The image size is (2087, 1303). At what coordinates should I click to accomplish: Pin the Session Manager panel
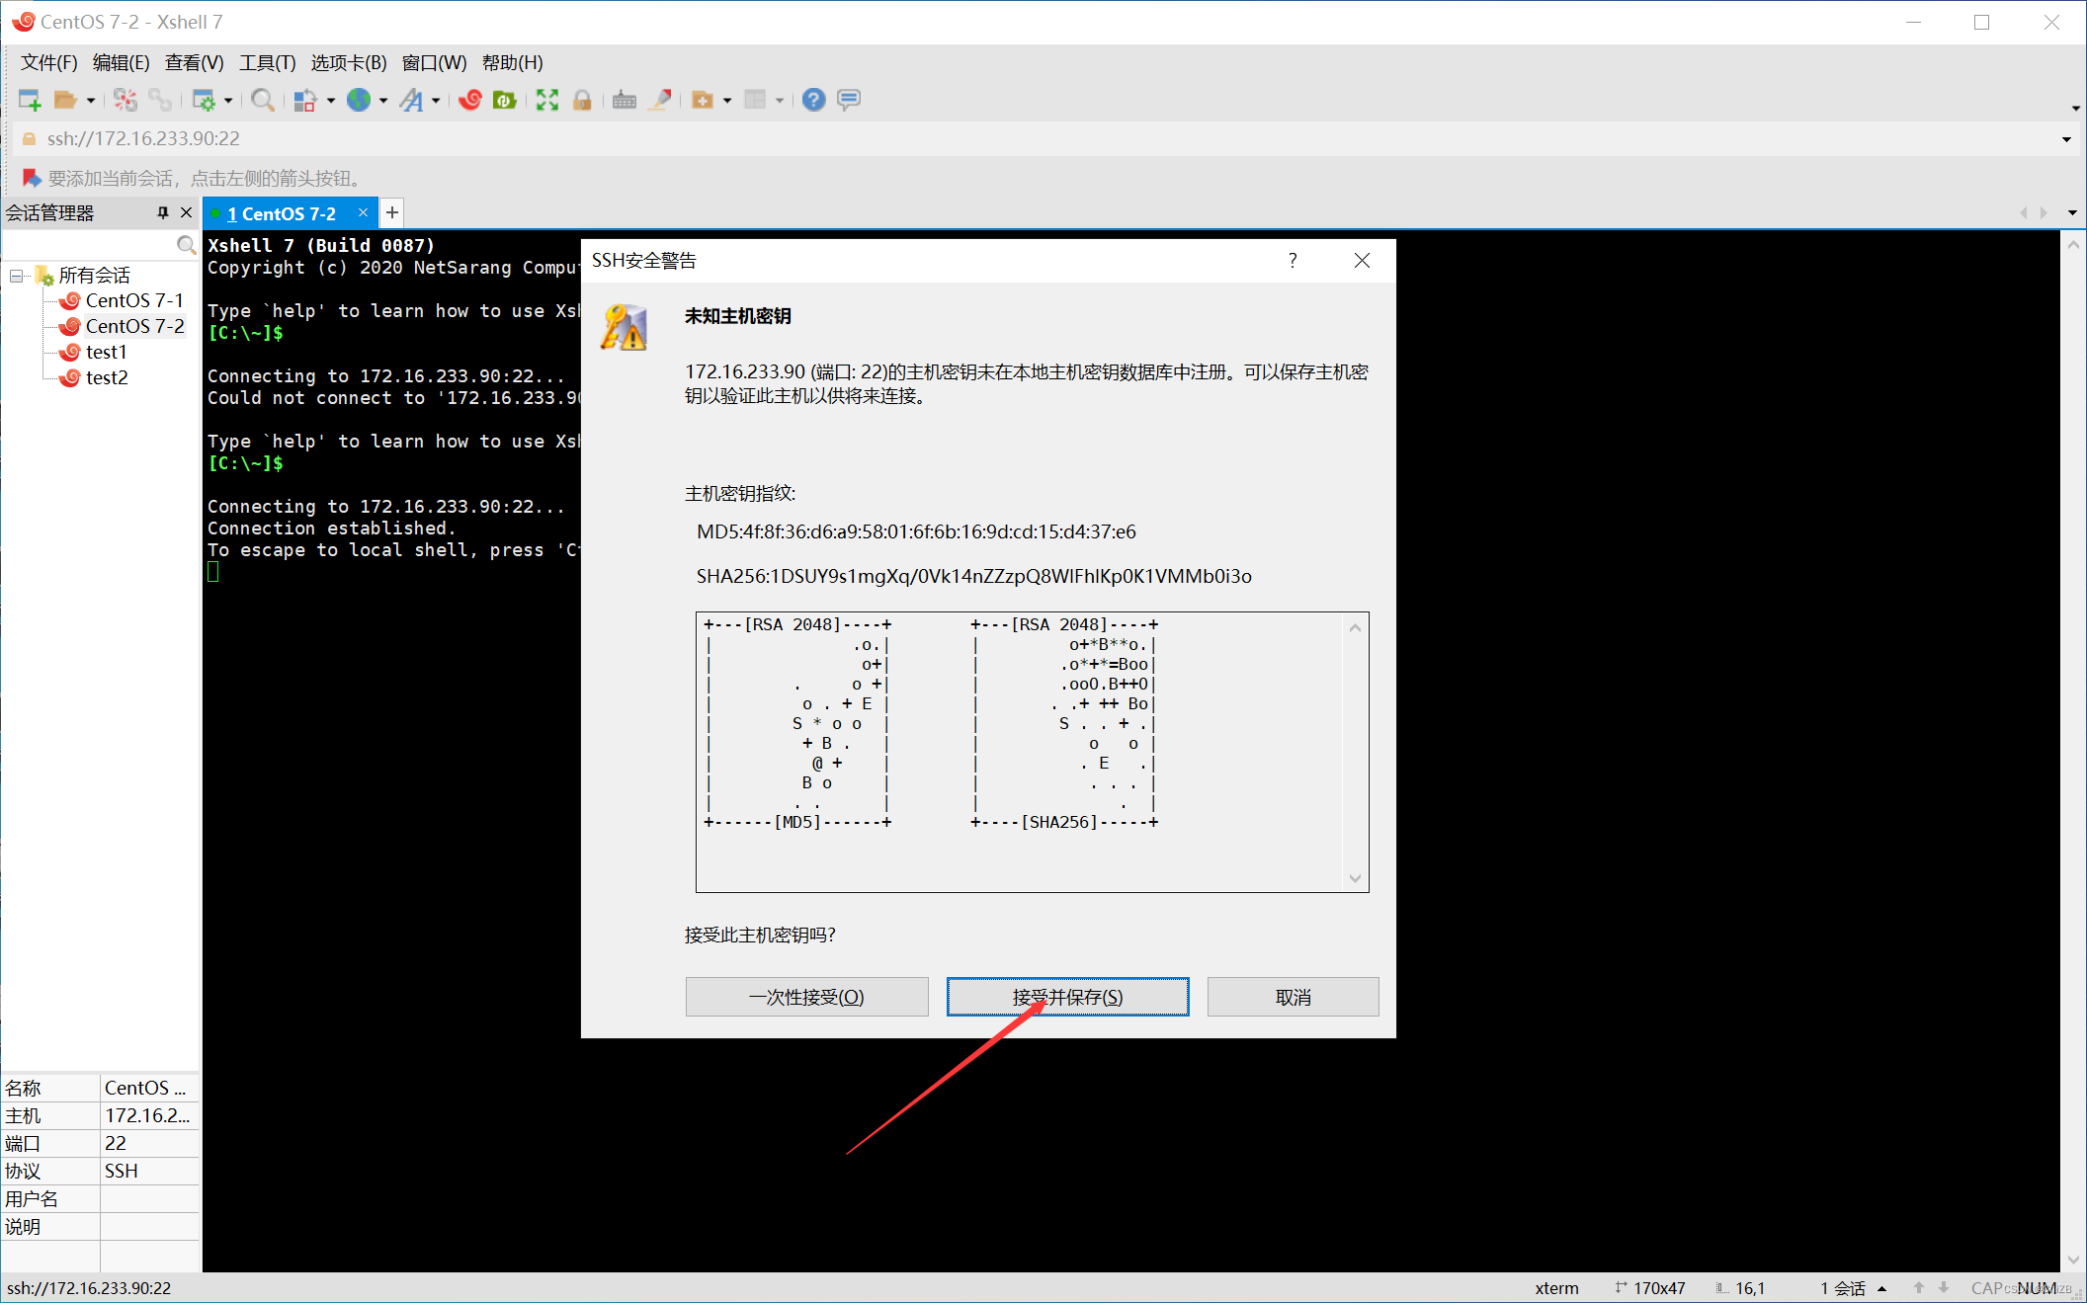click(163, 213)
